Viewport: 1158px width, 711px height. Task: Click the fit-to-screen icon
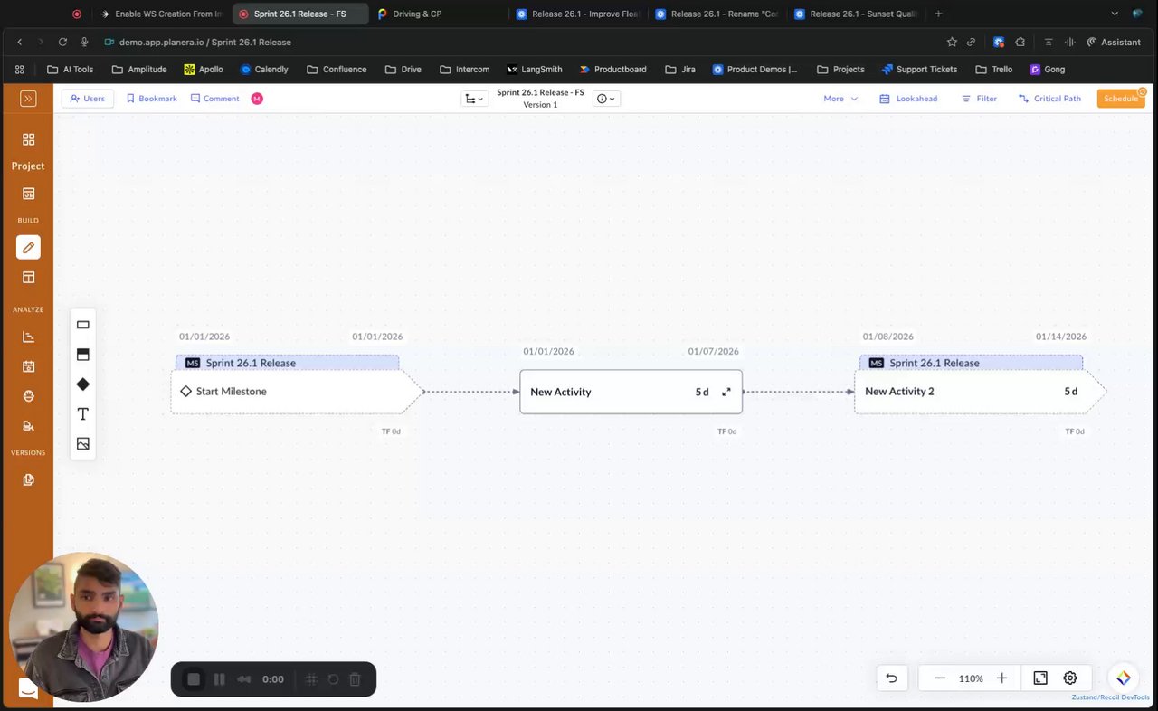[1040, 678]
